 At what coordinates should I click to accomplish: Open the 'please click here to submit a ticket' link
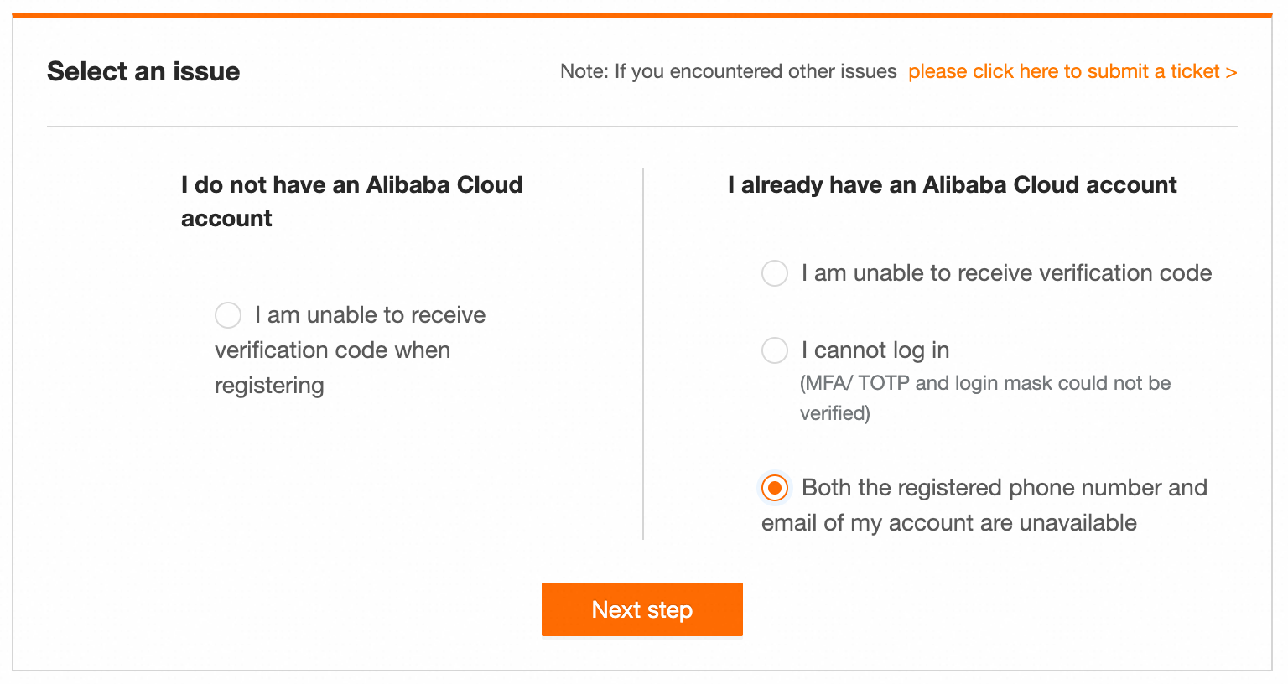(1063, 71)
